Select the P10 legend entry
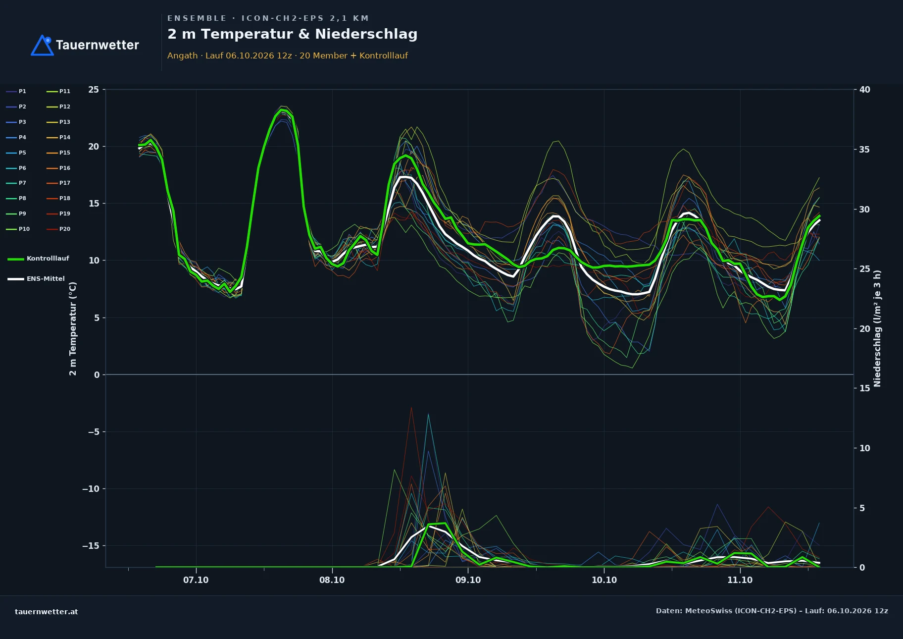 pos(18,229)
